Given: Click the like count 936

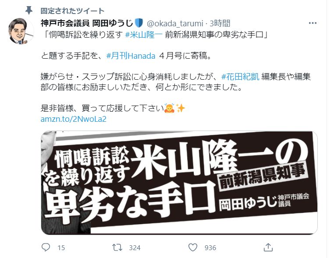Looking at the screenshot, I should [x=210, y=248].
